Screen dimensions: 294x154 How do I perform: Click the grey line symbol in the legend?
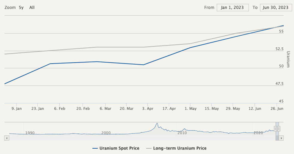pyautogui.click(x=149, y=148)
